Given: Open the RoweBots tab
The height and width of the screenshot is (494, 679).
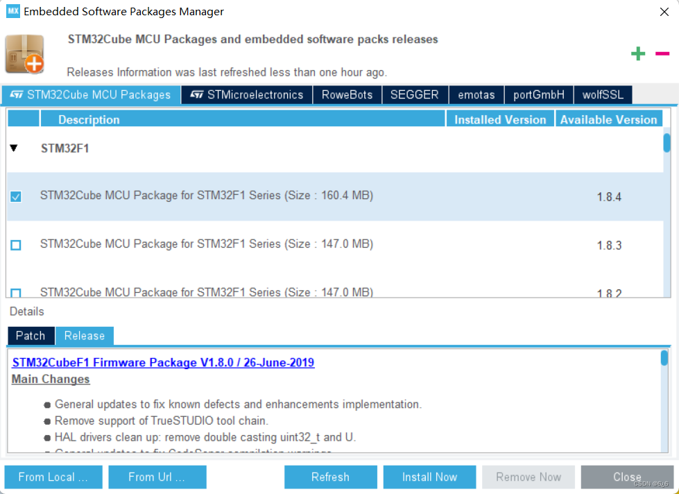Looking at the screenshot, I should [x=347, y=95].
